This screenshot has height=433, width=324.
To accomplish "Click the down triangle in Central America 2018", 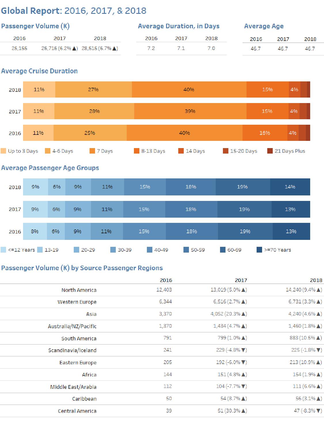I will pyautogui.click(x=319, y=411).
